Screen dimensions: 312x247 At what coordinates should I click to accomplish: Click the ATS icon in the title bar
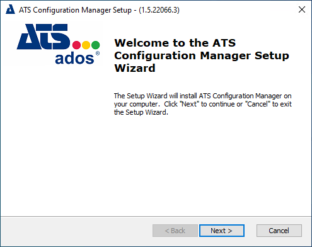click(10, 9)
